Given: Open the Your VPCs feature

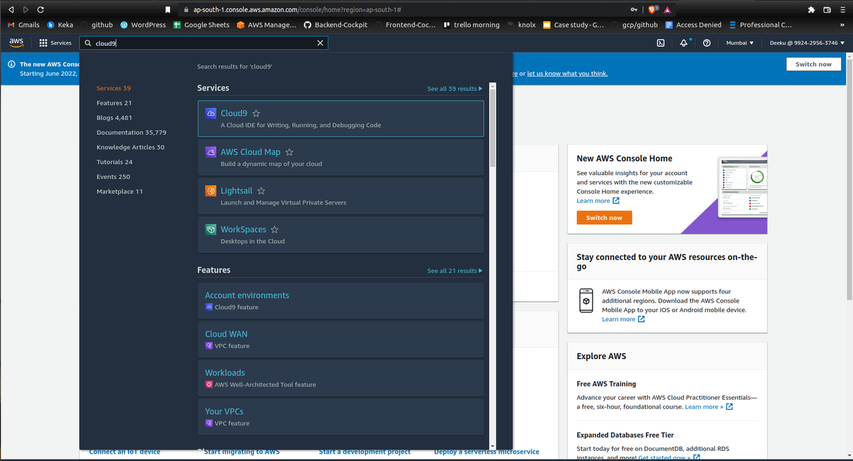Looking at the screenshot, I should 341,416.
